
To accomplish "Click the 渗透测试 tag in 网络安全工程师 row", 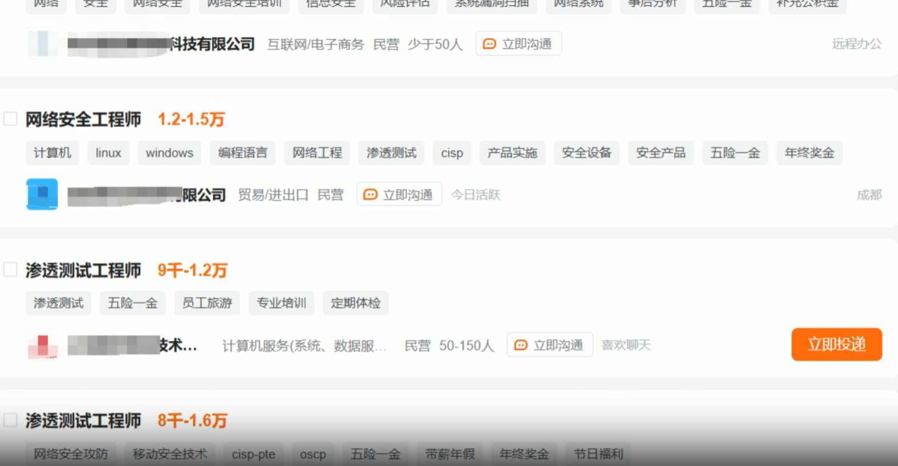I will [x=392, y=153].
